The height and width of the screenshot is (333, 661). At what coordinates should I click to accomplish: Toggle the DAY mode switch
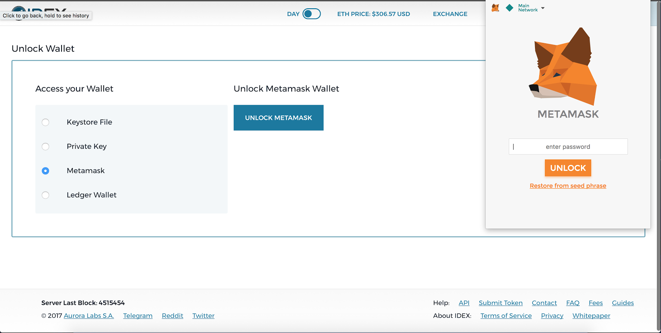(311, 14)
